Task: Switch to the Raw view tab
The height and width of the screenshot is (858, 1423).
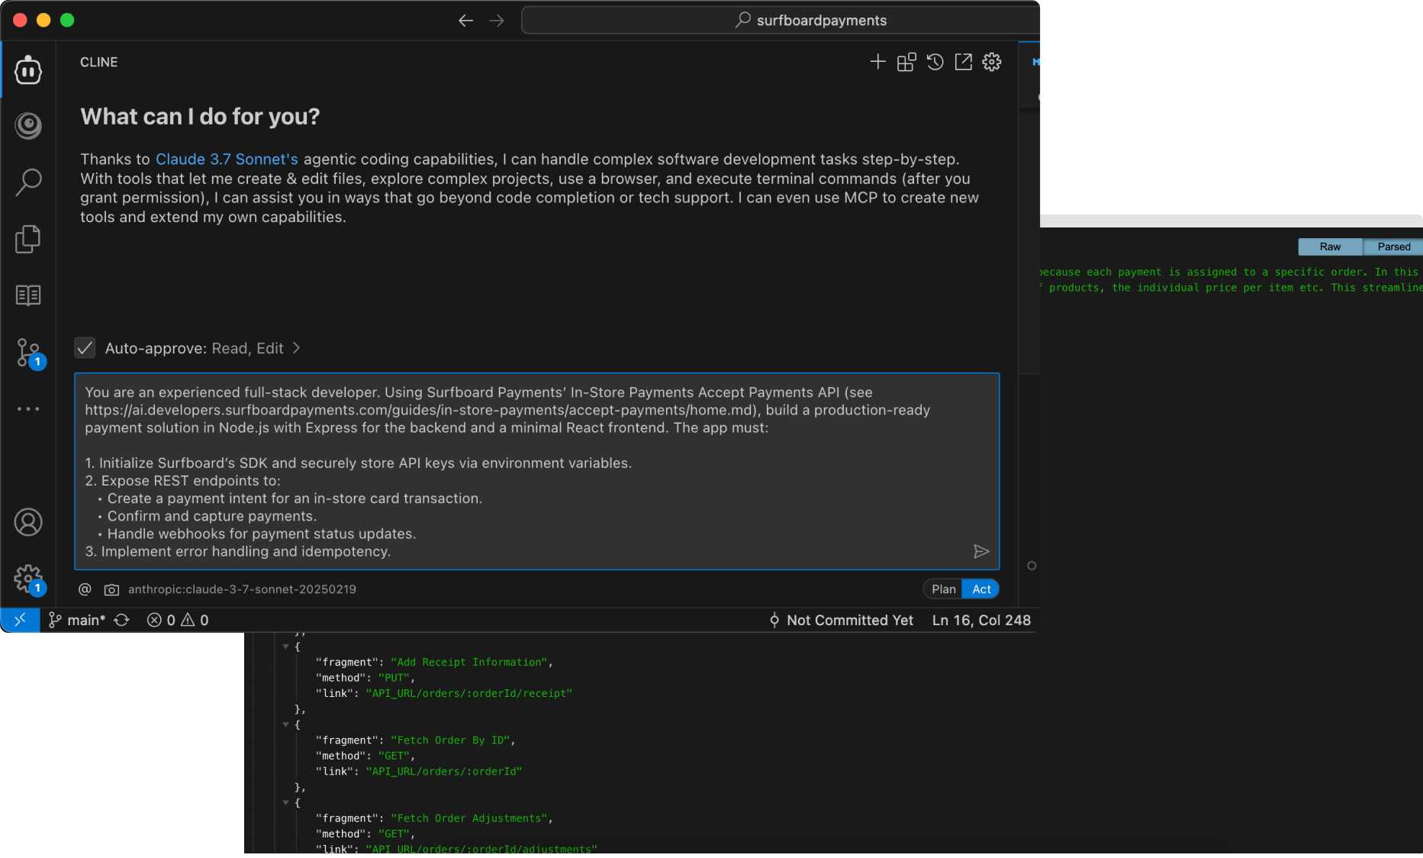Action: (1330, 247)
